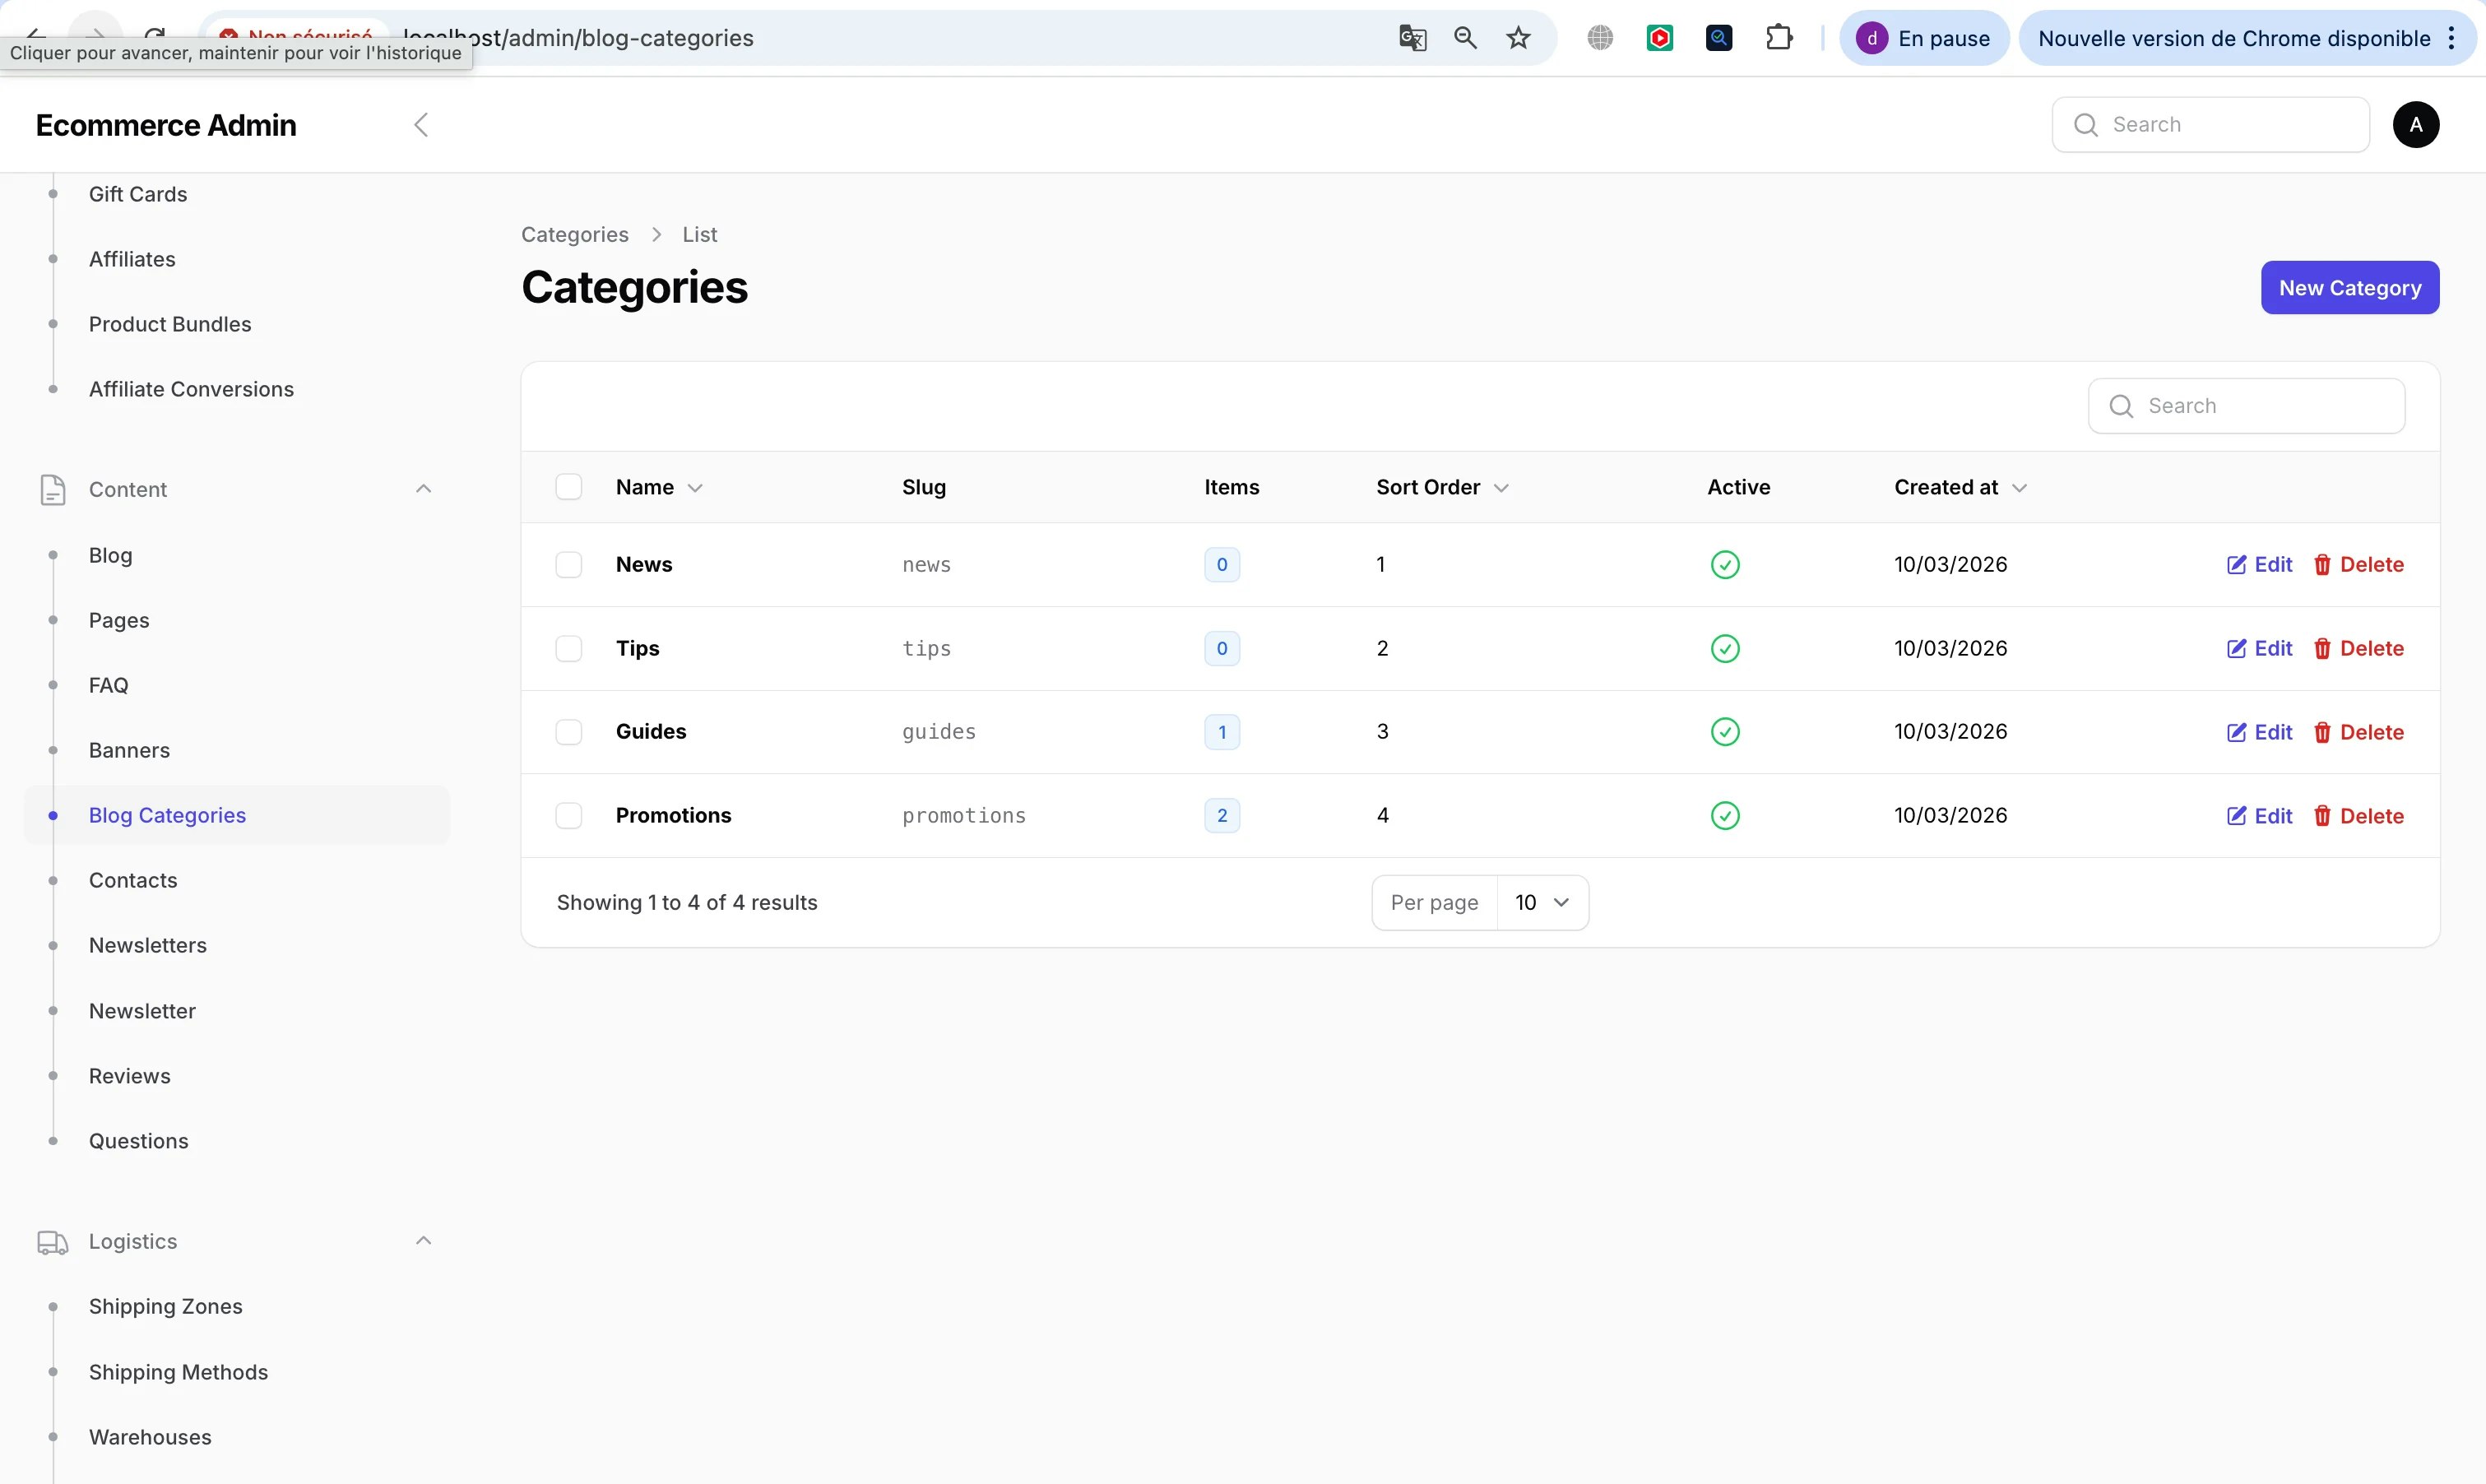
Task: Check the checkbox for the News row
Action: click(x=569, y=564)
